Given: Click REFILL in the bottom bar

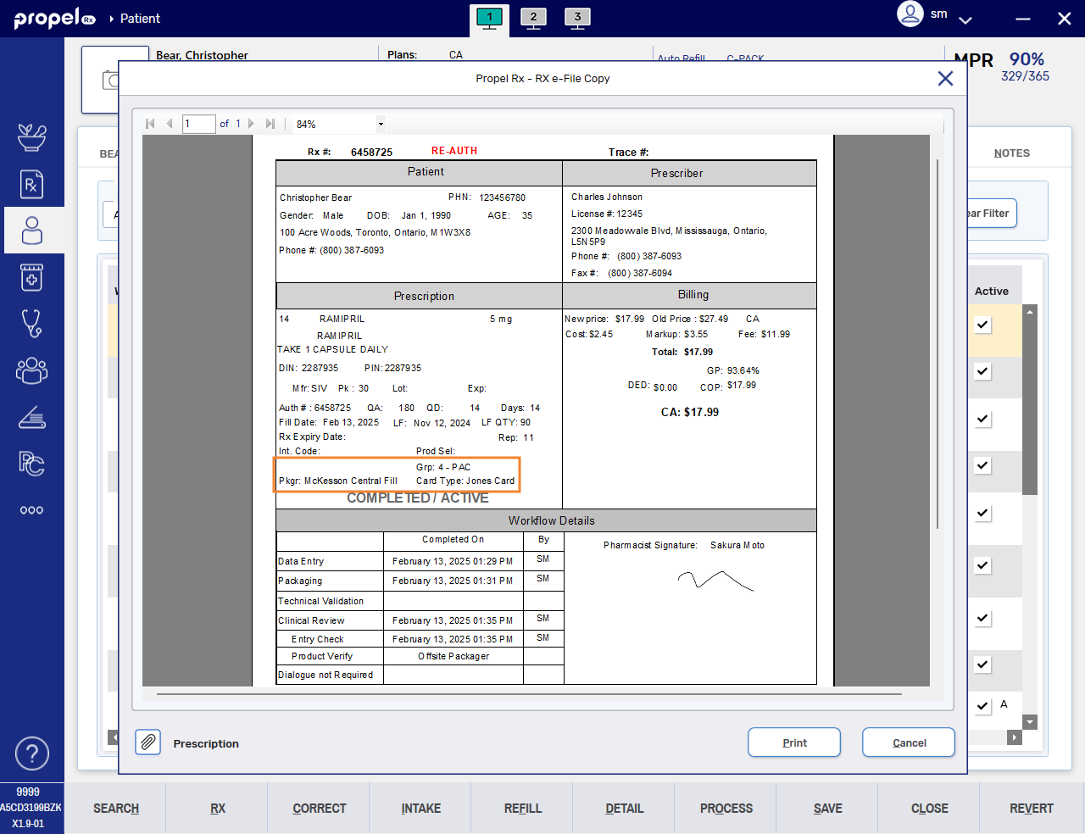Looking at the screenshot, I should [x=523, y=809].
